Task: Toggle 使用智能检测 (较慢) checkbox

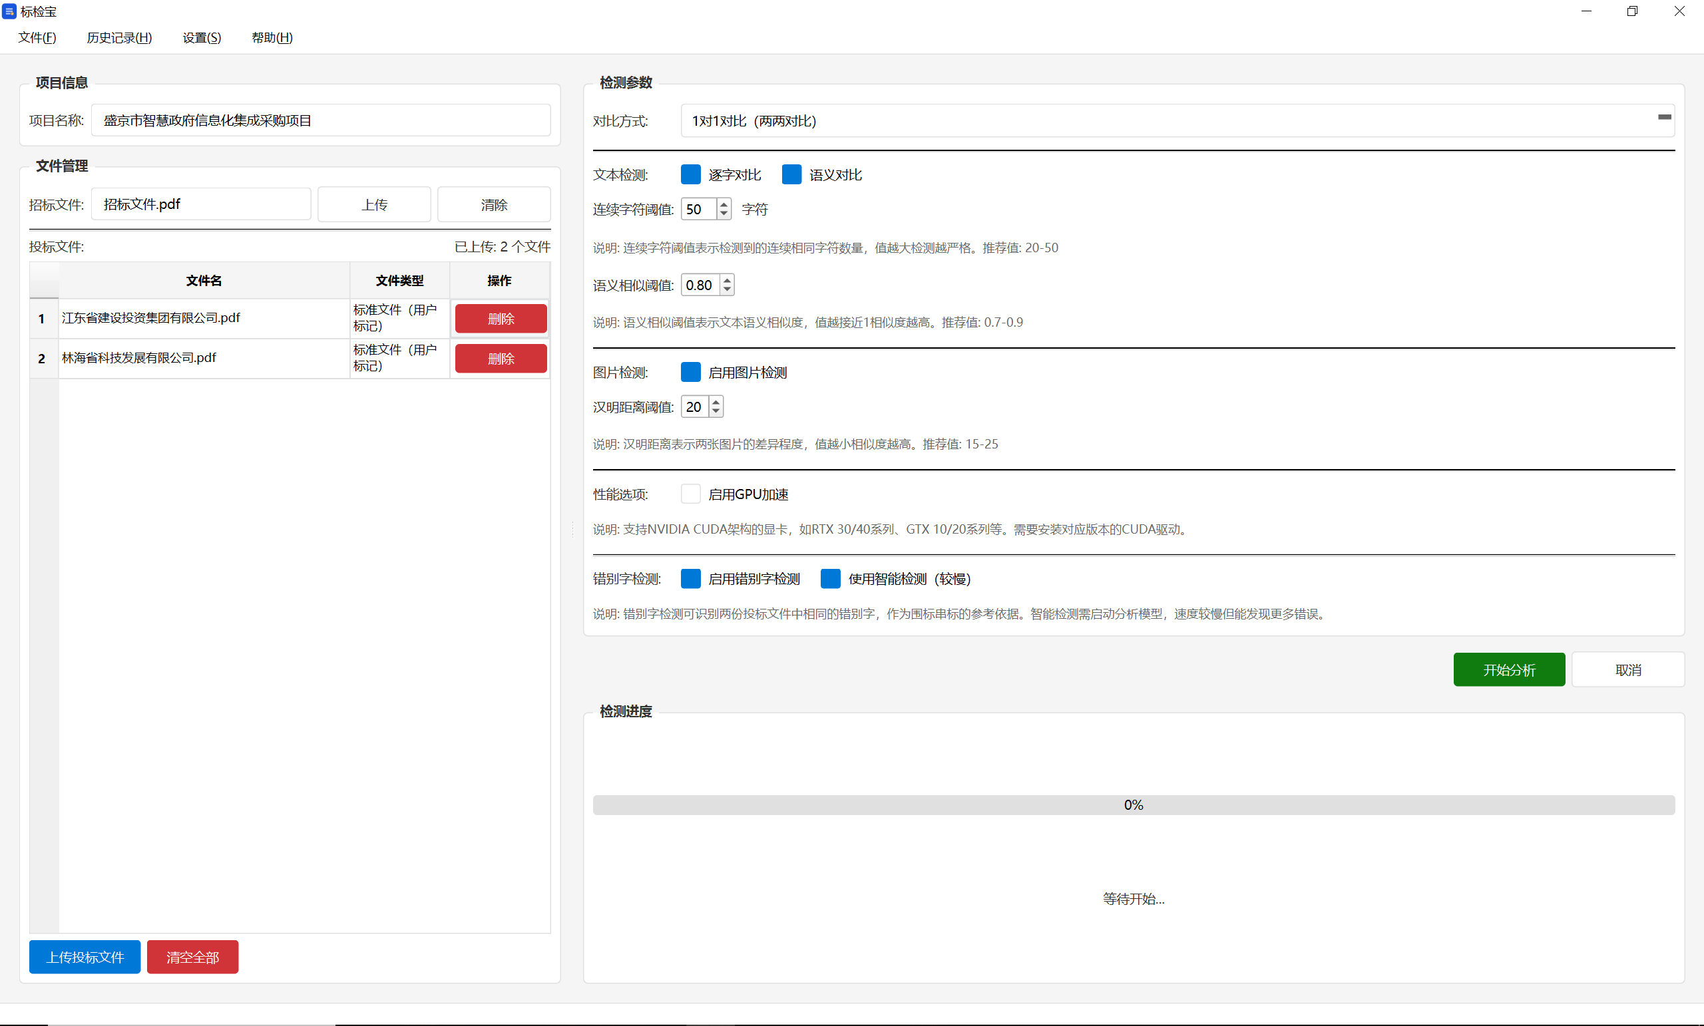Action: click(x=830, y=579)
